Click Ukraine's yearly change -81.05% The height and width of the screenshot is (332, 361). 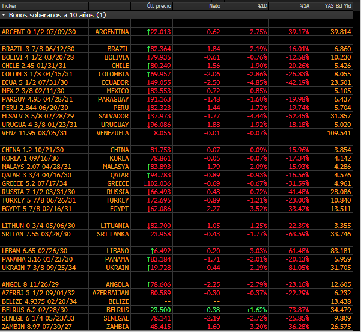click(297, 268)
